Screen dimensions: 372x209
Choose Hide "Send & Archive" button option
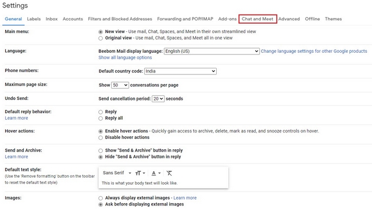click(101, 157)
